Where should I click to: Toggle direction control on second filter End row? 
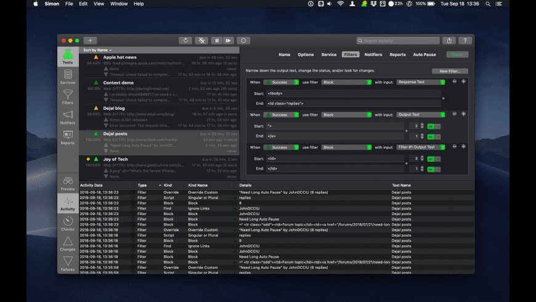coord(434,136)
